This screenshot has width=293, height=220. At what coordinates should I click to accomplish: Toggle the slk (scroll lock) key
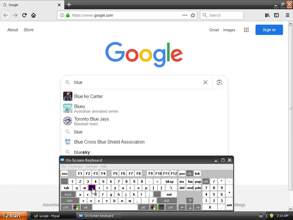(189, 173)
